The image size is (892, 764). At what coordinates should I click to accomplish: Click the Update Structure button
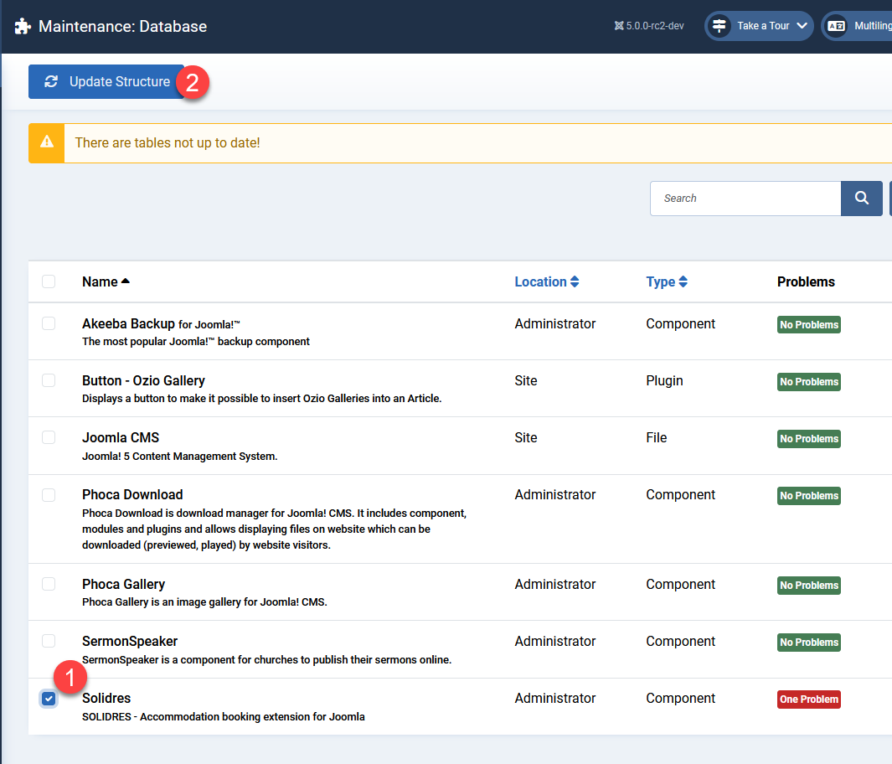[x=106, y=81]
